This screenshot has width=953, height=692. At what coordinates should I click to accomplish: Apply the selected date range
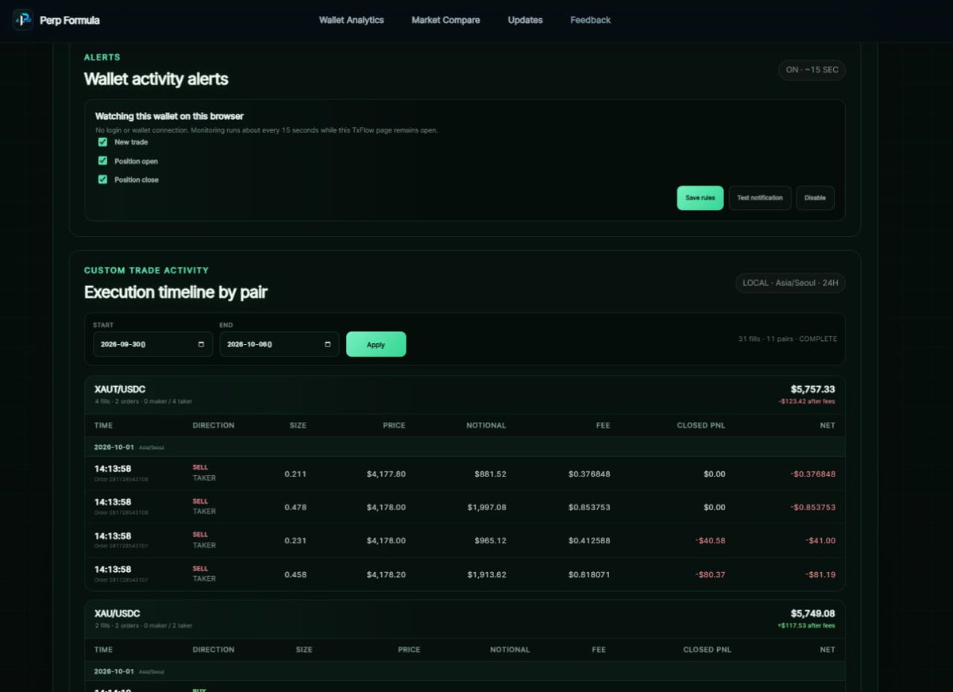[x=376, y=344]
